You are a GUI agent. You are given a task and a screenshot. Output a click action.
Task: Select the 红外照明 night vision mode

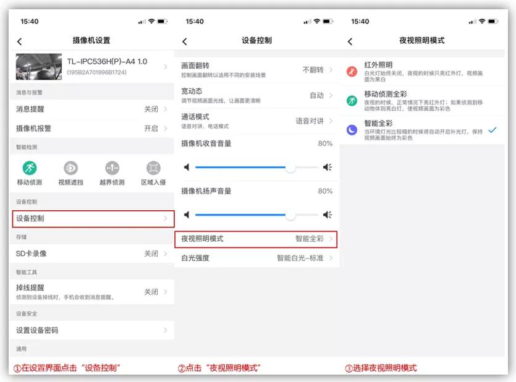click(408, 71)
